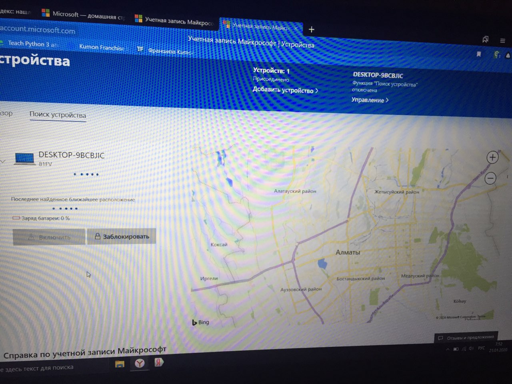
Task: Click the Коксай label on the map
Action: 219,244
